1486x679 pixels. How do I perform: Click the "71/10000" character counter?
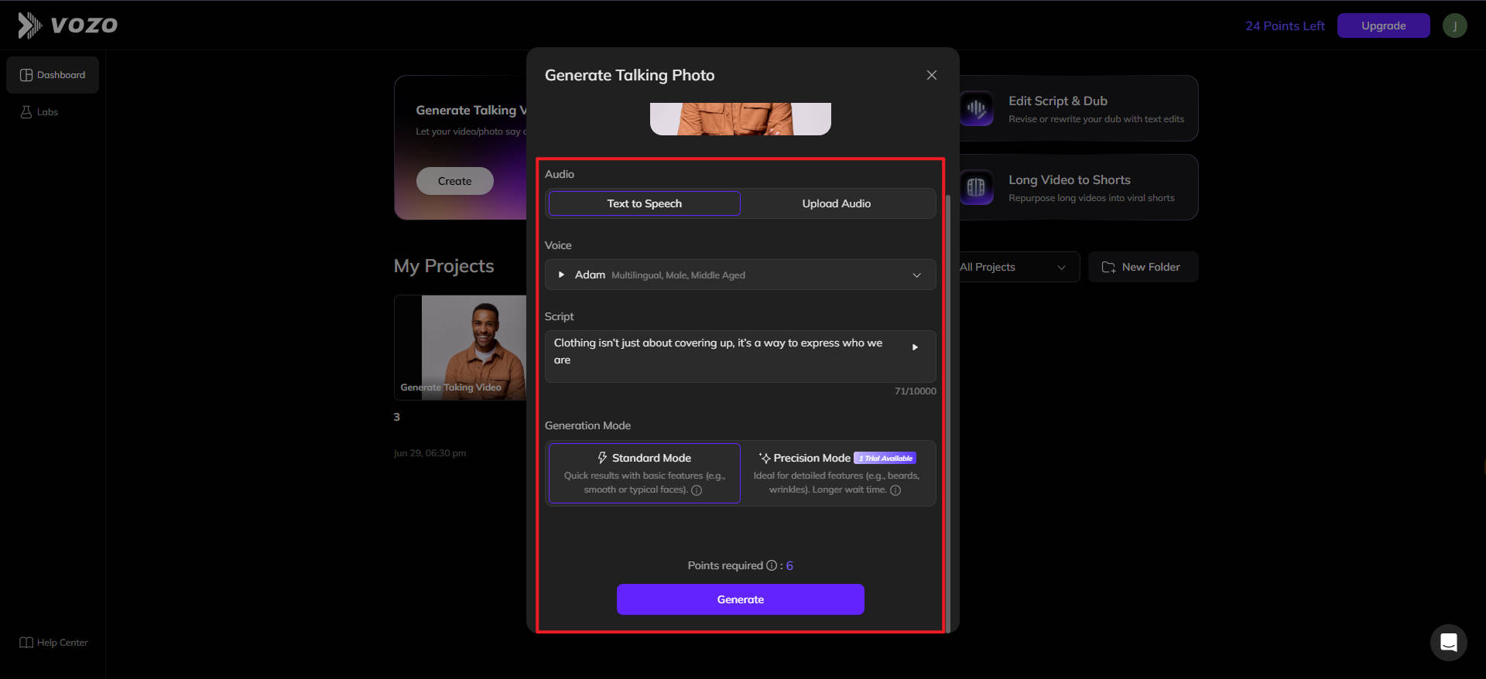(x=916, y=391)
